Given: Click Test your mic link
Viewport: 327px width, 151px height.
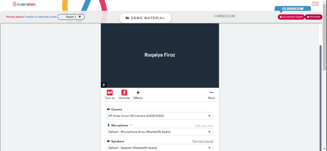Looking at the screenshot, I should pos(204,126).
